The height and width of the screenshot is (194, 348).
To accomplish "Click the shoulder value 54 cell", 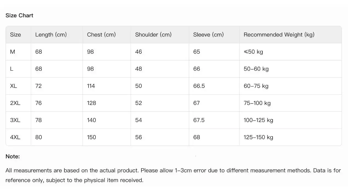I will tap(138, 120).
